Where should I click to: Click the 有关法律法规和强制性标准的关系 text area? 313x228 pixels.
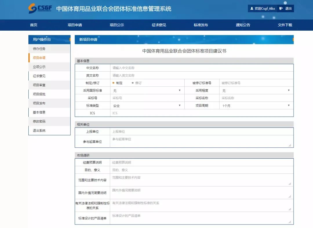coord(202,205)
